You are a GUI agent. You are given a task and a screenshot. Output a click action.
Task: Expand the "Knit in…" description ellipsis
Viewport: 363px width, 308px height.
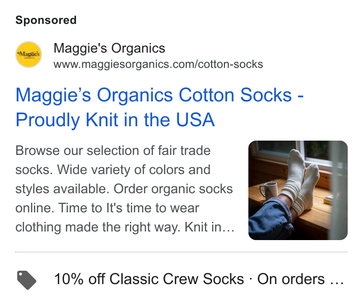210,227
